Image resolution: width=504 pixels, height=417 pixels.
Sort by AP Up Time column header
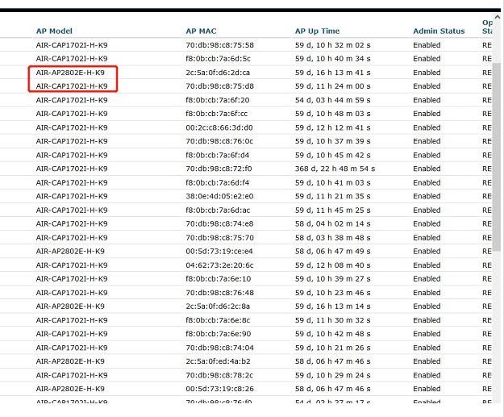click(317, 31)
